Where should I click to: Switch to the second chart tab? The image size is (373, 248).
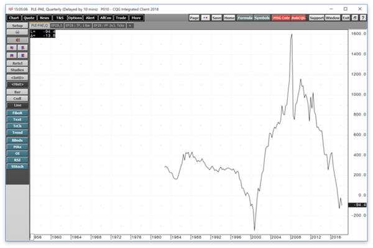coord(57,26)
